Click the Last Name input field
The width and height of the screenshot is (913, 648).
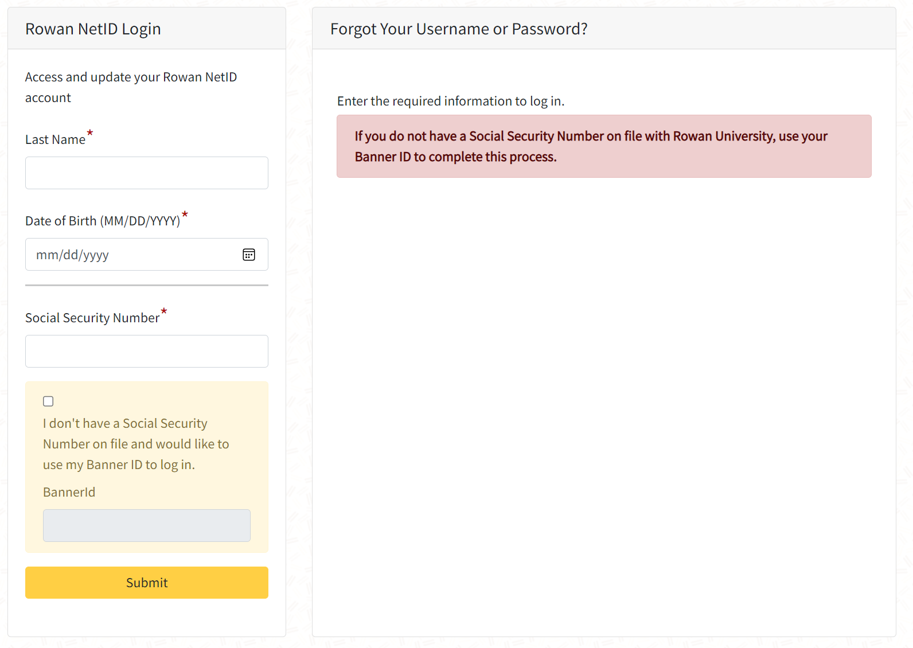coord(146,173)
